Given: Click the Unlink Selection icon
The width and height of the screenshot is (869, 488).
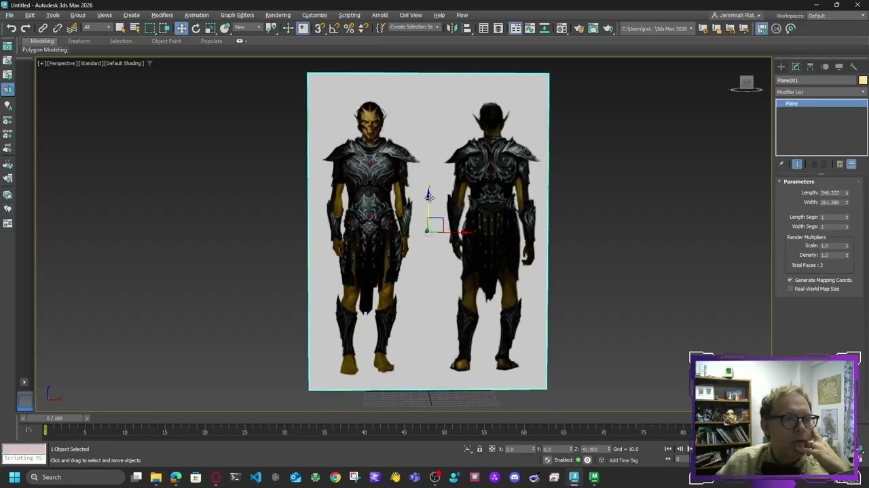Looking at the screenshot, I should coord(58,28).
